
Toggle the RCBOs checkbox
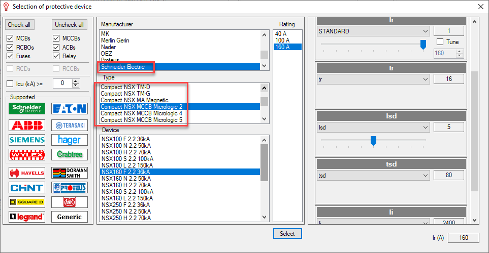pos(10,47)
